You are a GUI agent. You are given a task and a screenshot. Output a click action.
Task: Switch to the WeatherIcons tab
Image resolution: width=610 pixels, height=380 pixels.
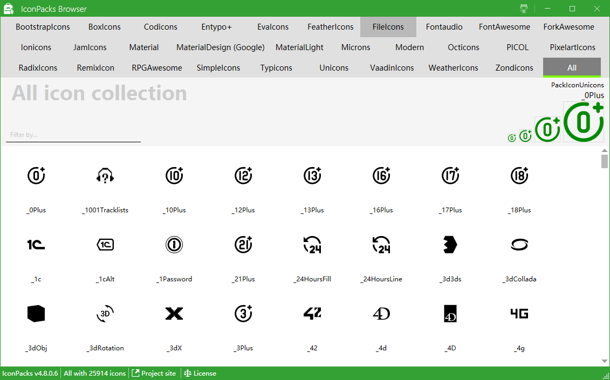[x=453, y=68]
